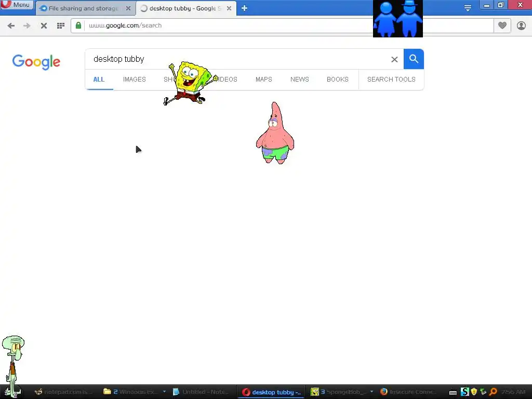Bookmark page with the heart icon

(502, 25)
